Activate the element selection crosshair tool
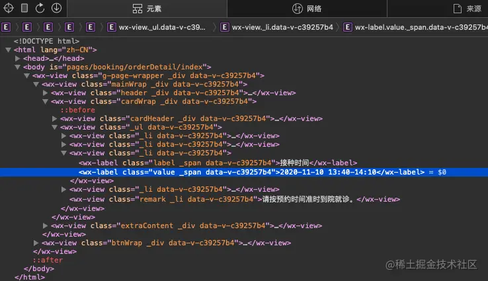The image size is (488, 281). pyautogui.click(x=9, y=8)
